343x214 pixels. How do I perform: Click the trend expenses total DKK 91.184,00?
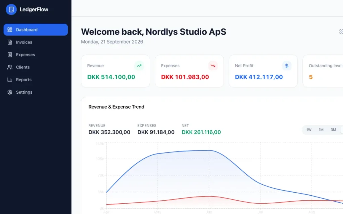156,132
